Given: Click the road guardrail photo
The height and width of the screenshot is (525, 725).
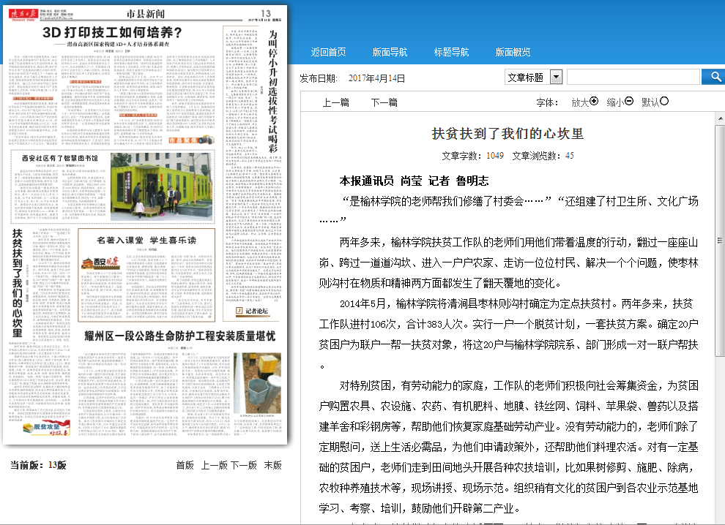Looking at the screenshot, I should pos(257,383).
